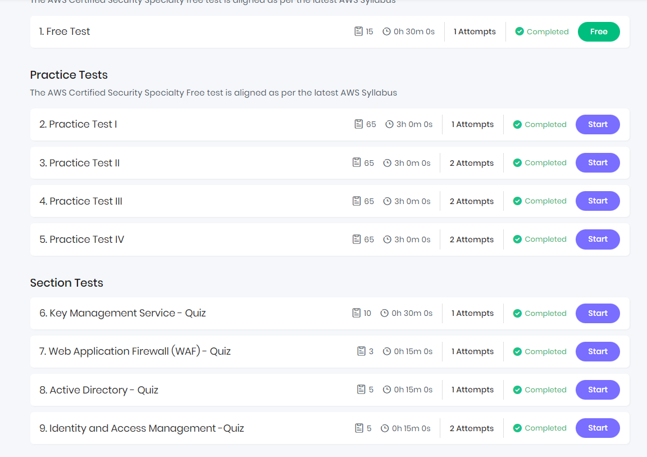The height and width of the screenshot is (457, 647).
Task: Click the clock icon on Practice Test II
Action: (387, 163)
